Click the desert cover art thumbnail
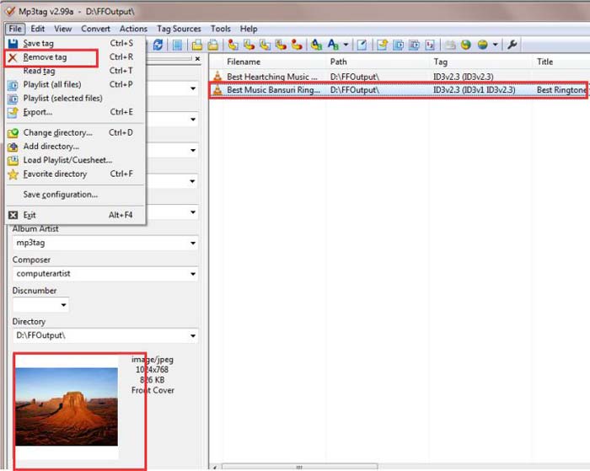 (67, 407)
